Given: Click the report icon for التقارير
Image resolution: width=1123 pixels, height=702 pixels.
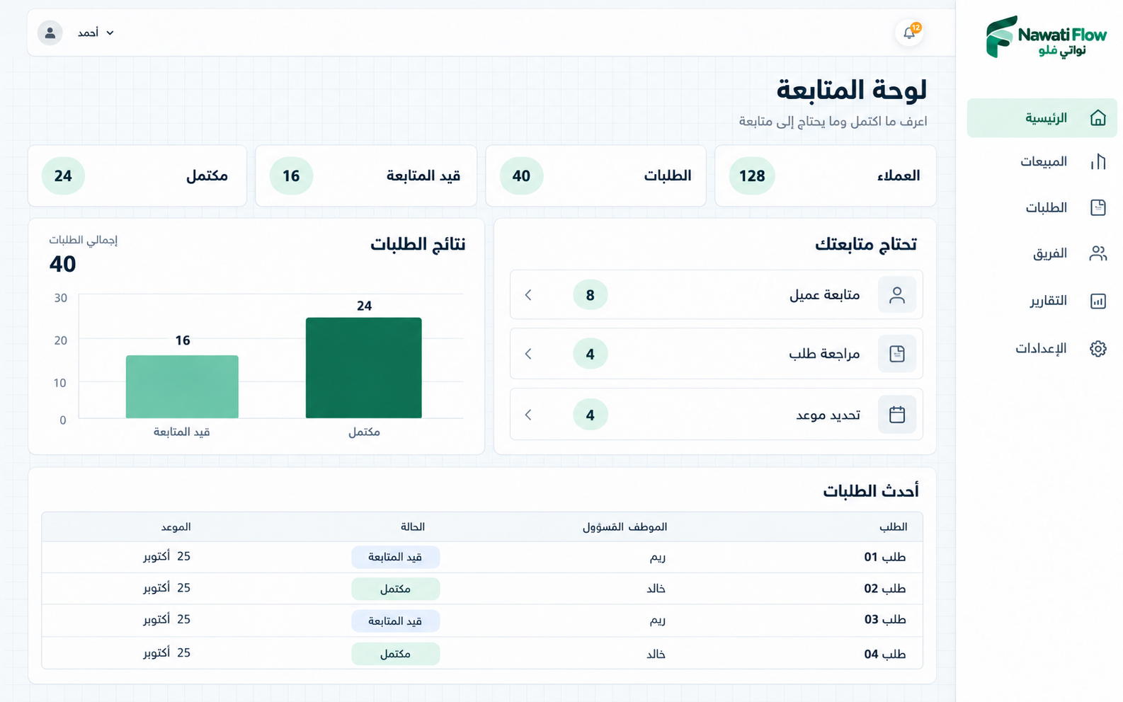Looking at the screenshot, I should 1098,301.
